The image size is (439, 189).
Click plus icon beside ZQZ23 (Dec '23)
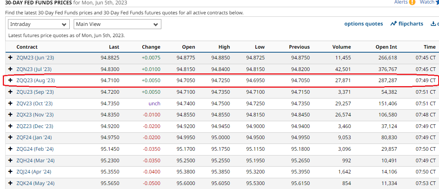point(11,126)
